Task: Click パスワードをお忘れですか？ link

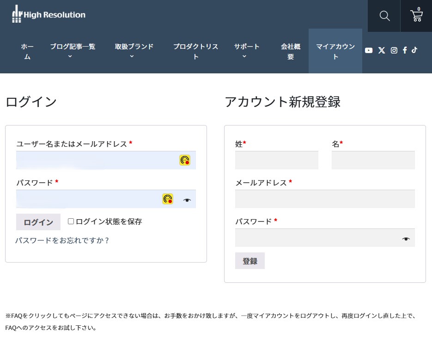Action: point(62,240)
